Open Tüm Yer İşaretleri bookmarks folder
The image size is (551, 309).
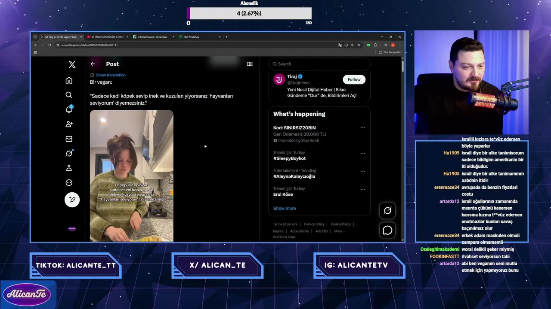coord(390,52)
